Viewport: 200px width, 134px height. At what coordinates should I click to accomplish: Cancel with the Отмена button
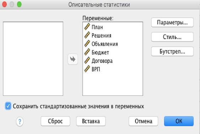click(144, 121)
